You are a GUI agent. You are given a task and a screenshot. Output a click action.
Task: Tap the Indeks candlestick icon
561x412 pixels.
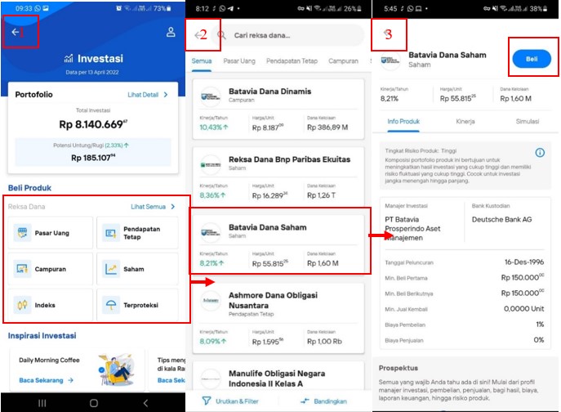[x=22, y=305]
